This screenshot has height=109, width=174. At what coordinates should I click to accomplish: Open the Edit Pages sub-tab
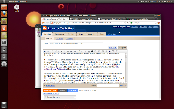coord(69,38)
